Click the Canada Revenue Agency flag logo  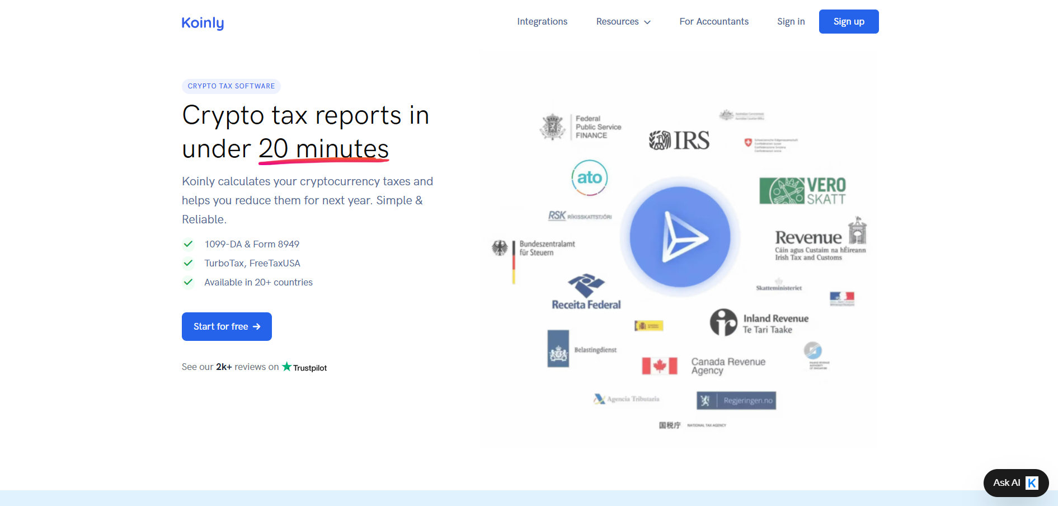(x=659, y=366)
